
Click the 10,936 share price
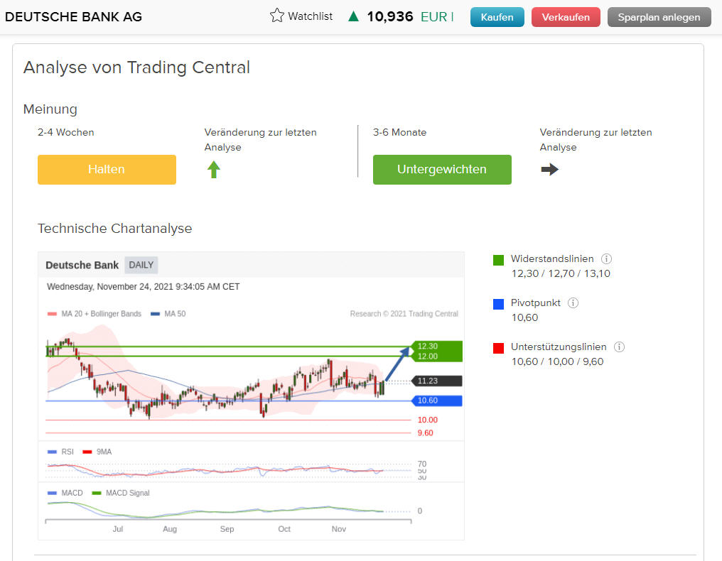tap(390, 16)
